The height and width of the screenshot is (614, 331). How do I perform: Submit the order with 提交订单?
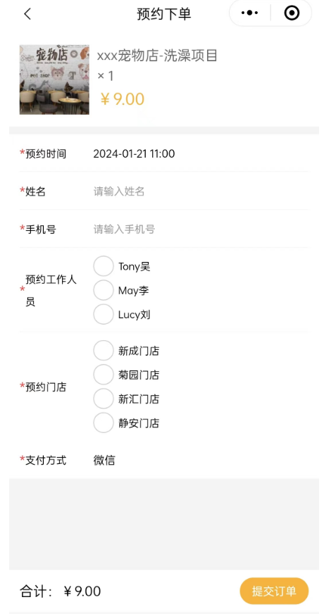coord(274,591)
